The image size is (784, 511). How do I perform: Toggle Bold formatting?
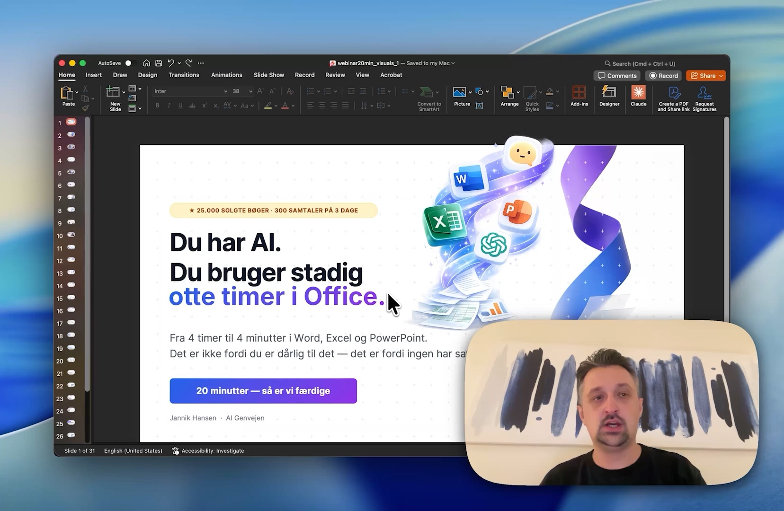click(x=157, y=106)
